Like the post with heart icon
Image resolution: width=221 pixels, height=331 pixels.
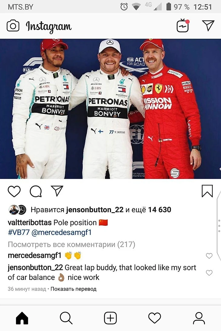pos(14,191)
